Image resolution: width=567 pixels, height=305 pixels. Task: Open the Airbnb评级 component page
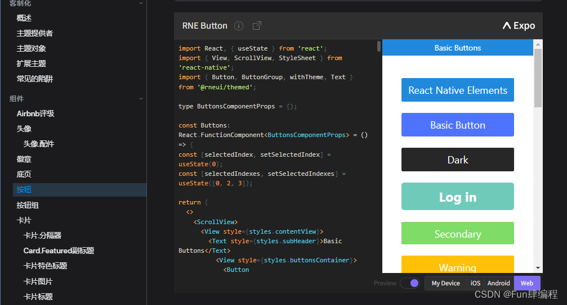click(35, 113)
